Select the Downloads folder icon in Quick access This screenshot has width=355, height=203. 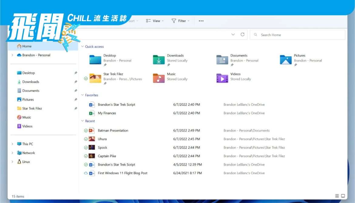[x=159, y=60]
